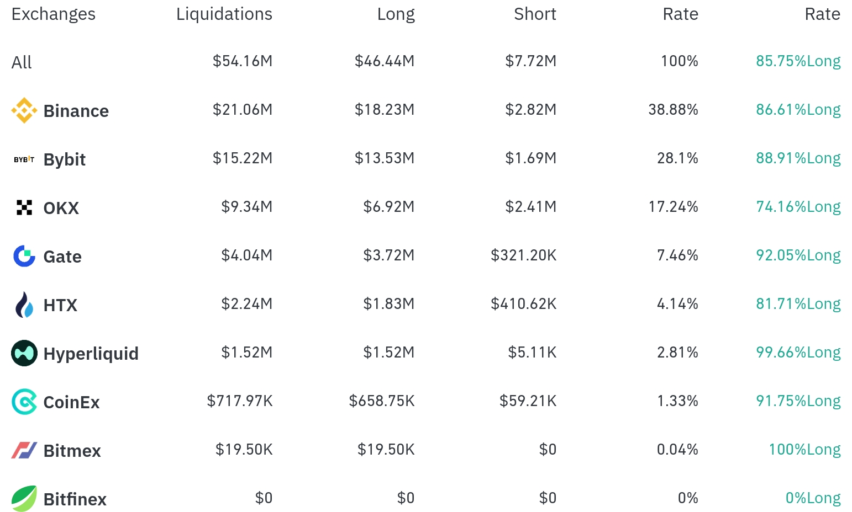Screen dimensions: 852x512
Task: Click the Bitmex 100%Long rate value
Action: coord(805,450)
